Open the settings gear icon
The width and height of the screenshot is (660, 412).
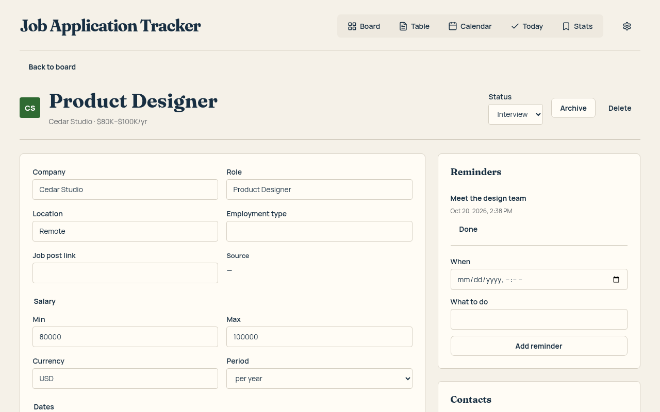[627, 26]
